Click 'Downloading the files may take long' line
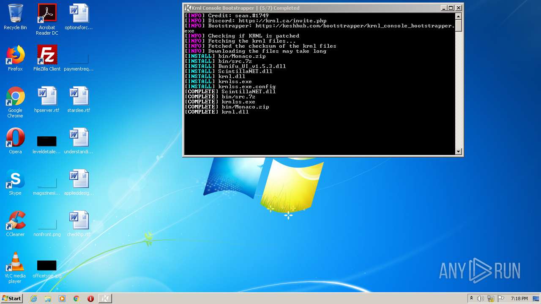 [x=255, y=51]
